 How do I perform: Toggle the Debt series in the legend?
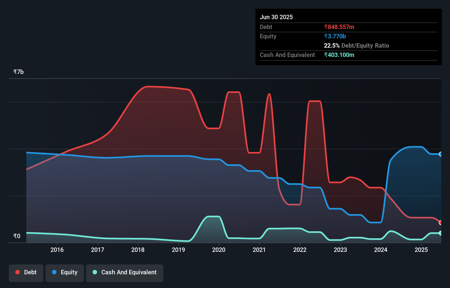26,273
